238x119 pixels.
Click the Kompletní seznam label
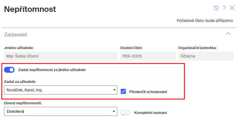coord(150,113)
